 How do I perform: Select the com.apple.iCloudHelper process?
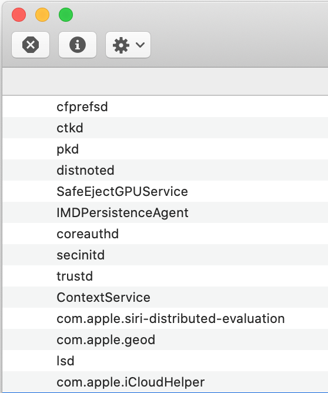pos(165,382)
